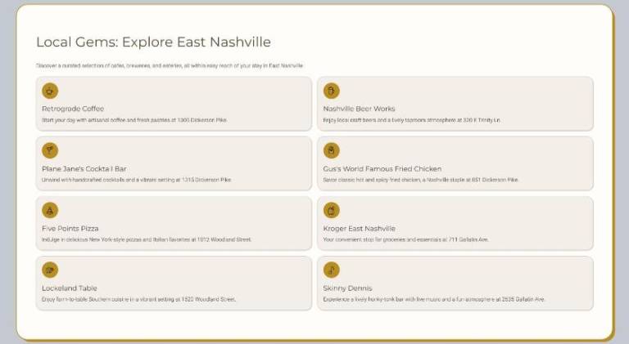The height and width of the screenshot is (344, 629).
Task: Open the Retrograde Coffee title
Action: tap(73, 109)
